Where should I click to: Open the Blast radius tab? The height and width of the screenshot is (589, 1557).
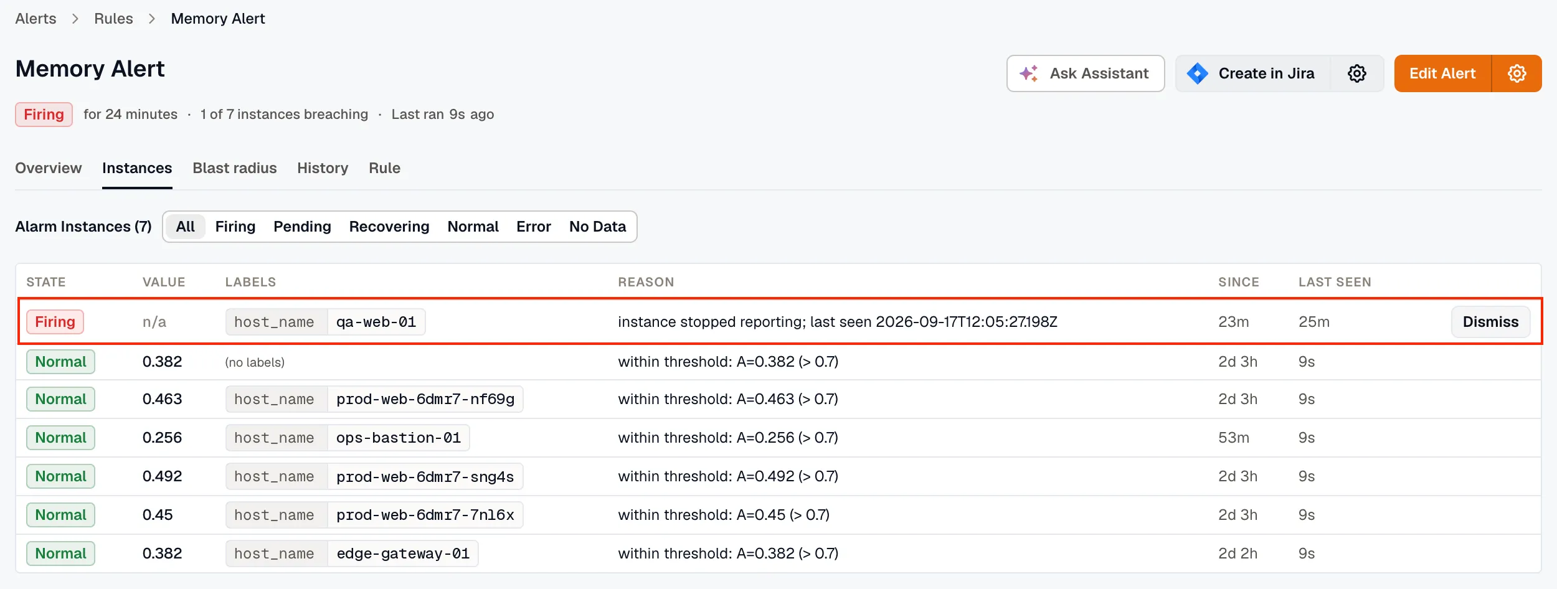click(235, 168)
